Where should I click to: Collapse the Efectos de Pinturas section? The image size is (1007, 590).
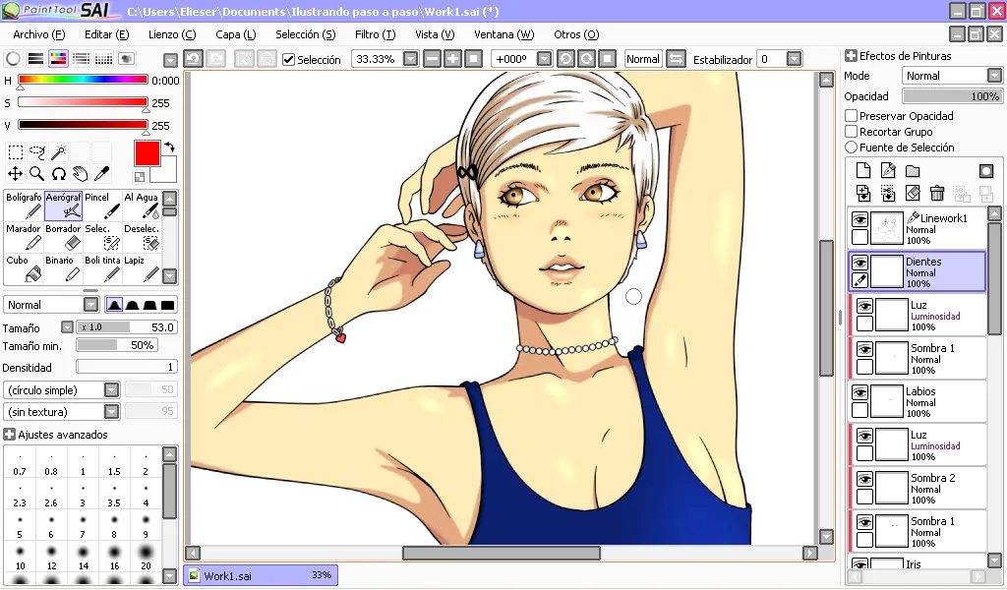[x=851, y=56]
